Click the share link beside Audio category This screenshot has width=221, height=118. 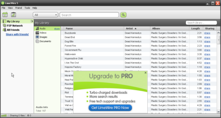57,29
